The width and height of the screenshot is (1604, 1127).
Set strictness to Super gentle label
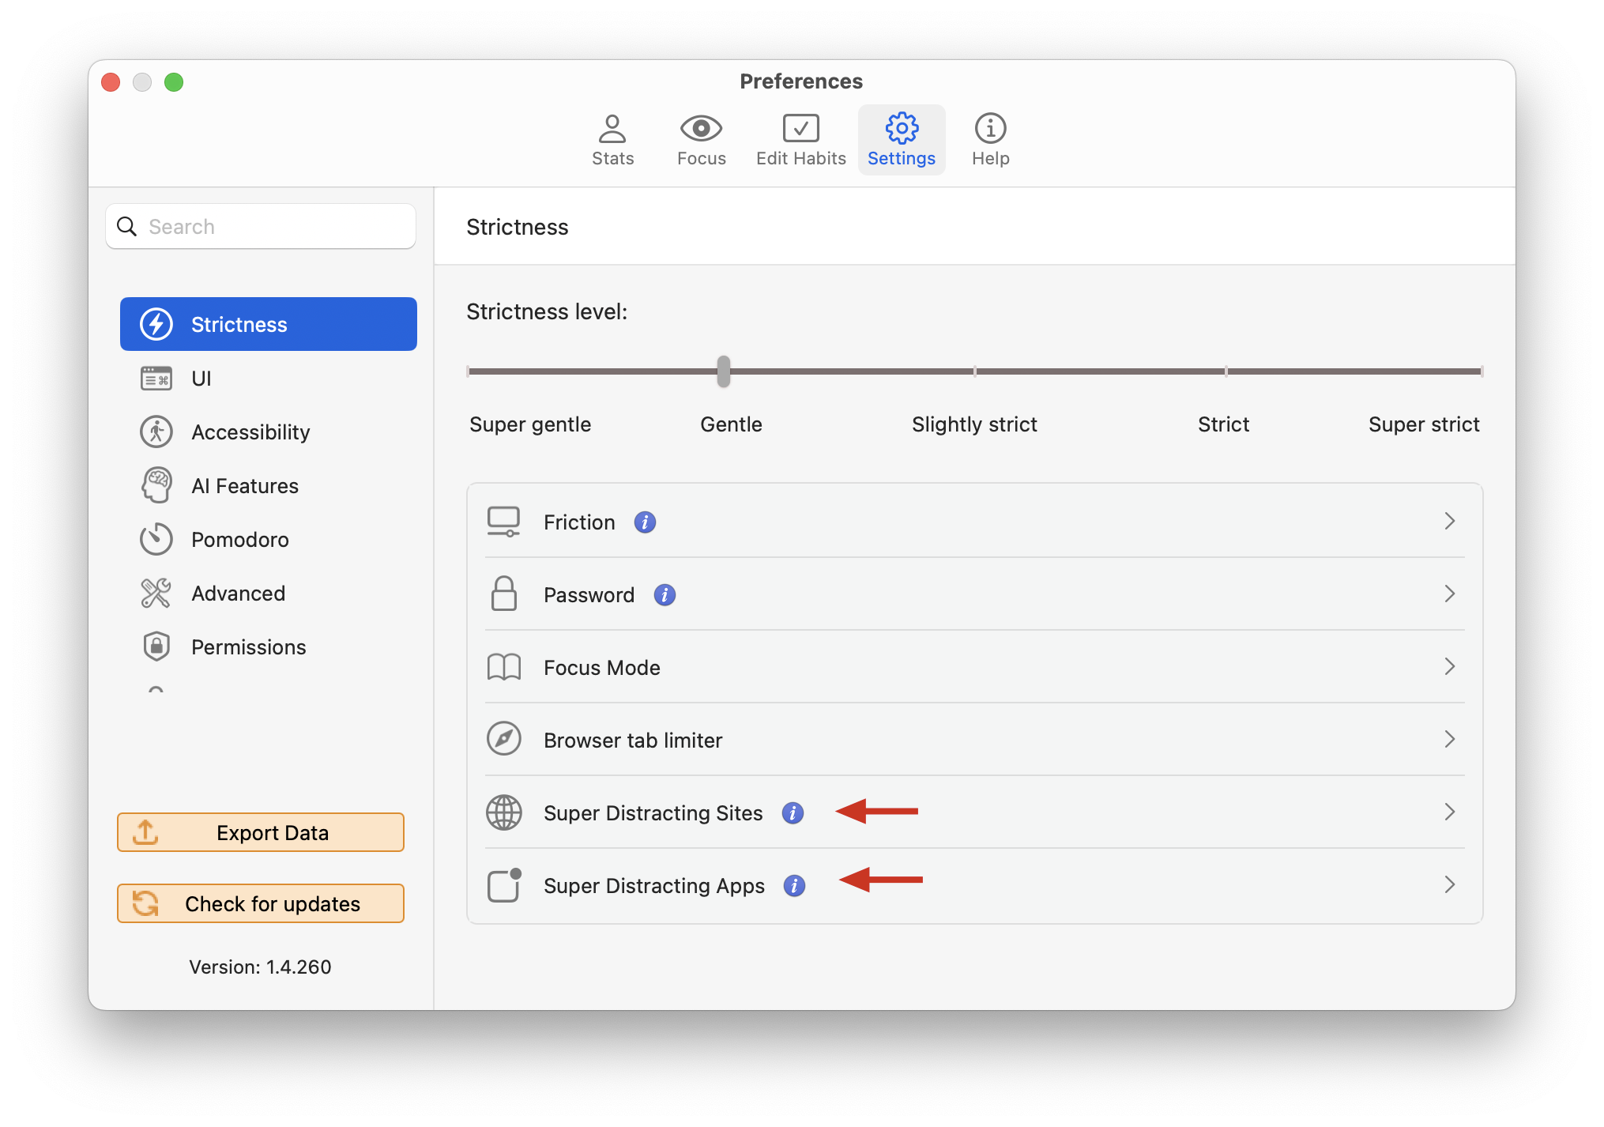tap(530, 424)
